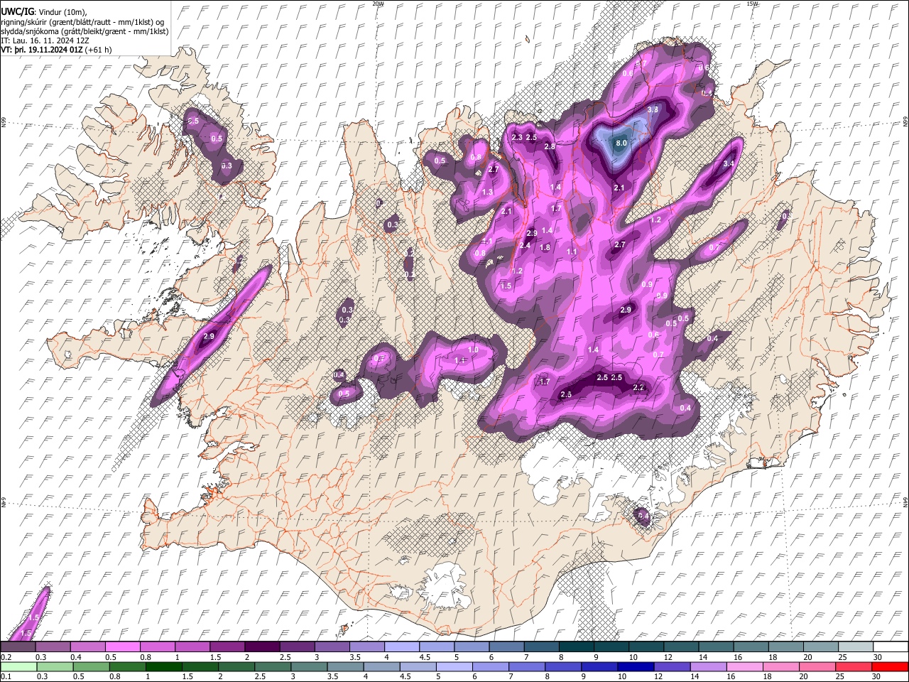The width and height of the screenshot is (909, 682).
Task: Click the 'VT: þri. 19.11.2024 01Z (+61 h)' line
Action: point(57,50)
